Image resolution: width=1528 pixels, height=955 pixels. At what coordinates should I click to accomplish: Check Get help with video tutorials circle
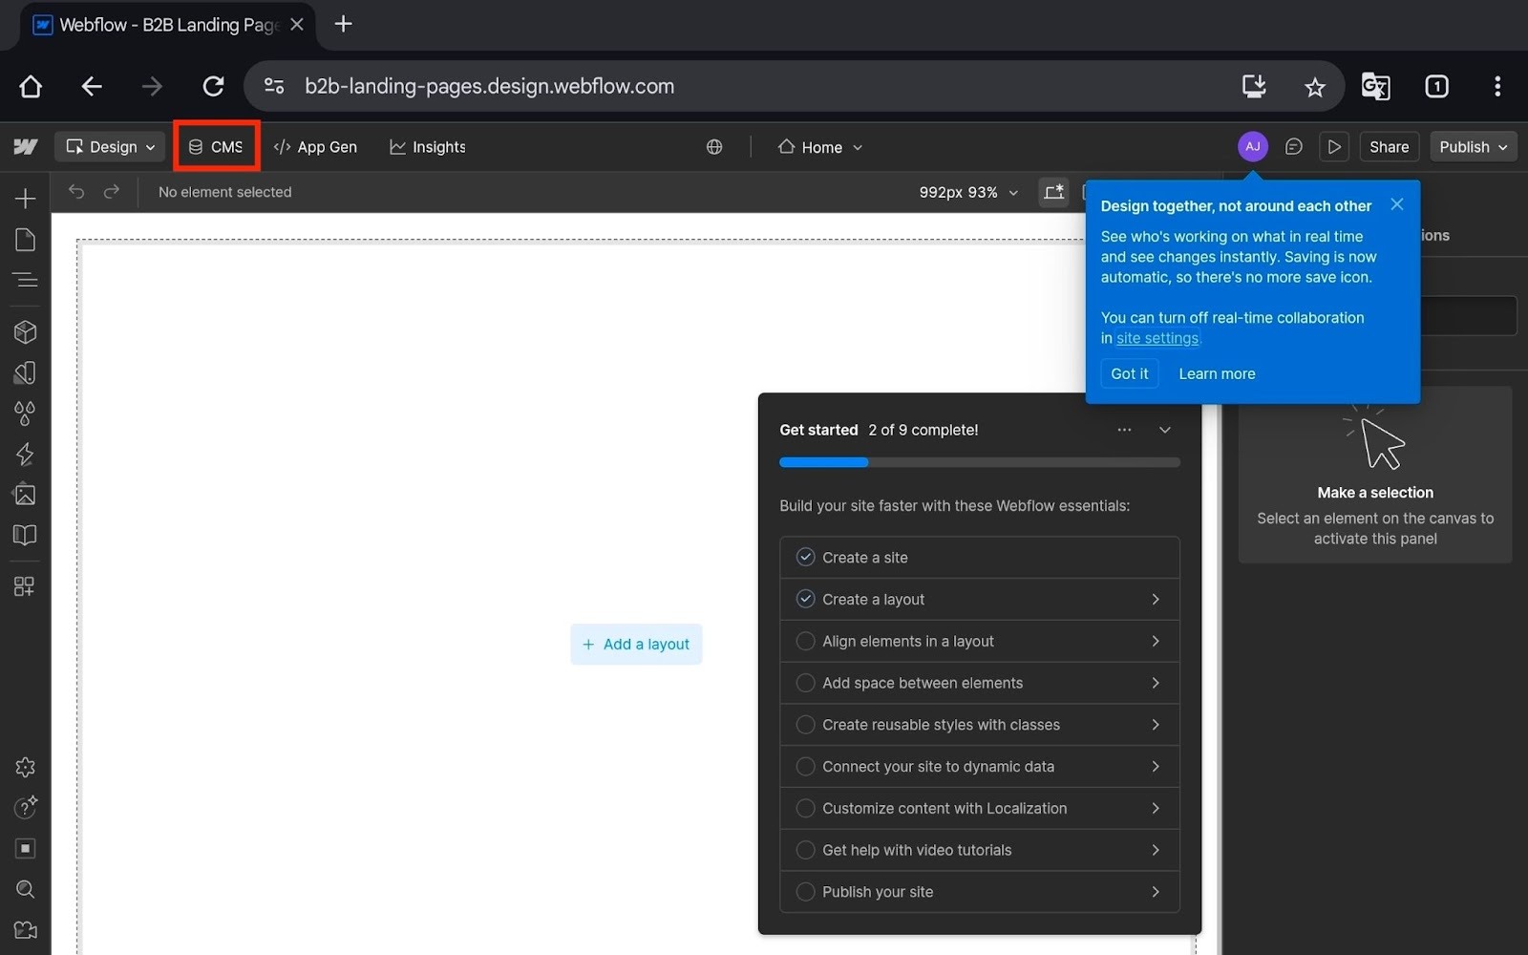tap(806, 850)
